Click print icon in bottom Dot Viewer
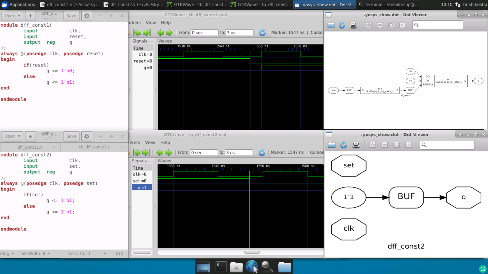This screenshot has height=274, width=488. click(356, 145)
